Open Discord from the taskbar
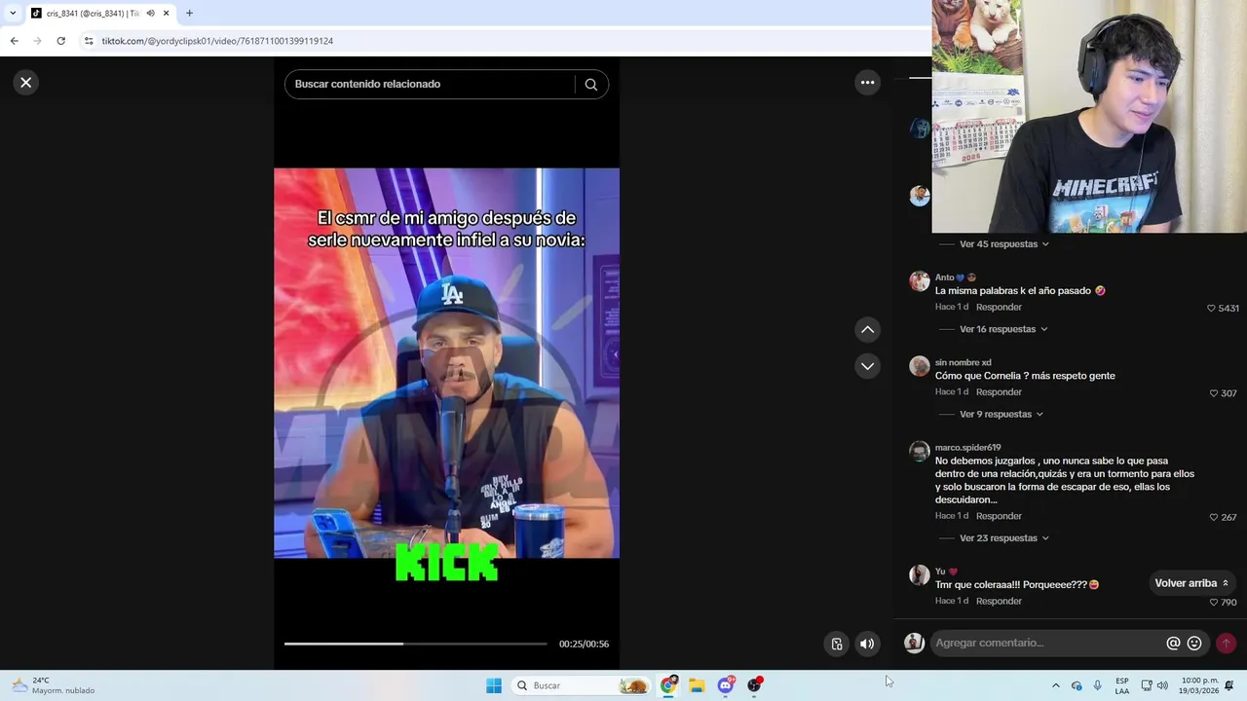This screenshot has width=1247, height=701. 726,685
